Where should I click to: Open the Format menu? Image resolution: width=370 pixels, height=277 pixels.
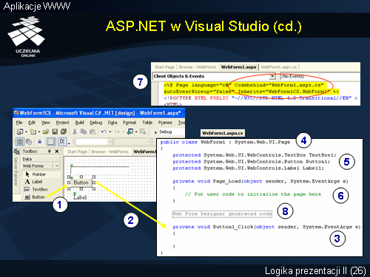(x=129, y=123)
